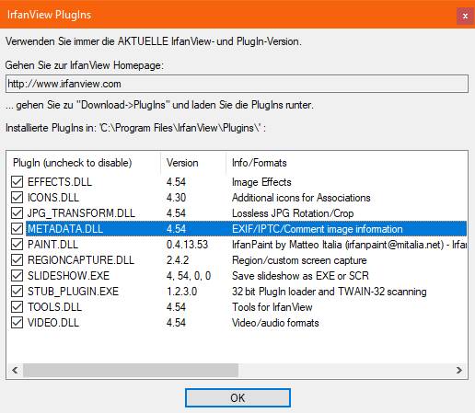The width and height of the screenshot is (475, 413).
Task: Click 'Additional icons for Associations' text
Action: coord(301,198)
